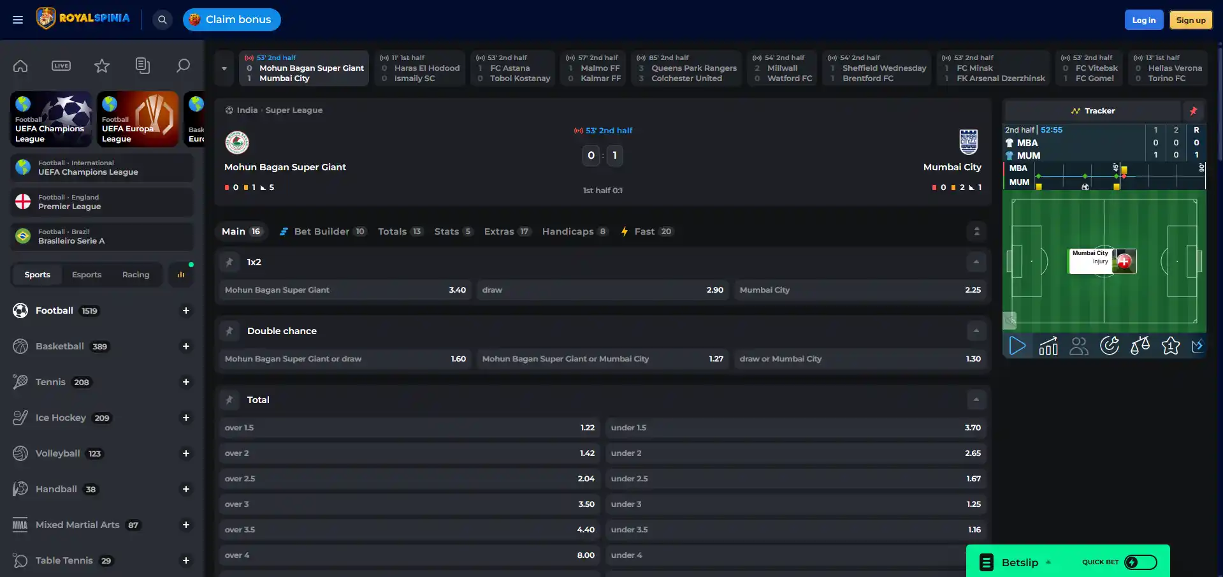1223x577 pixels.
Task: Click the Log in button
Action: pyautogui.click(x=1144, y=20)
